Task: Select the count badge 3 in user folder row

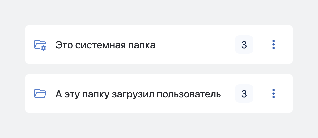Action: [244, 94]
